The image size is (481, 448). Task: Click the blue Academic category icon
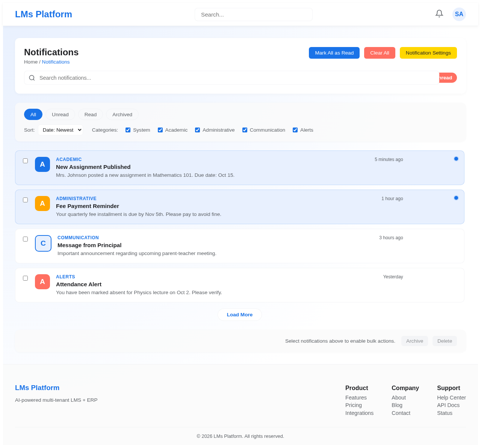click(42, 164)
